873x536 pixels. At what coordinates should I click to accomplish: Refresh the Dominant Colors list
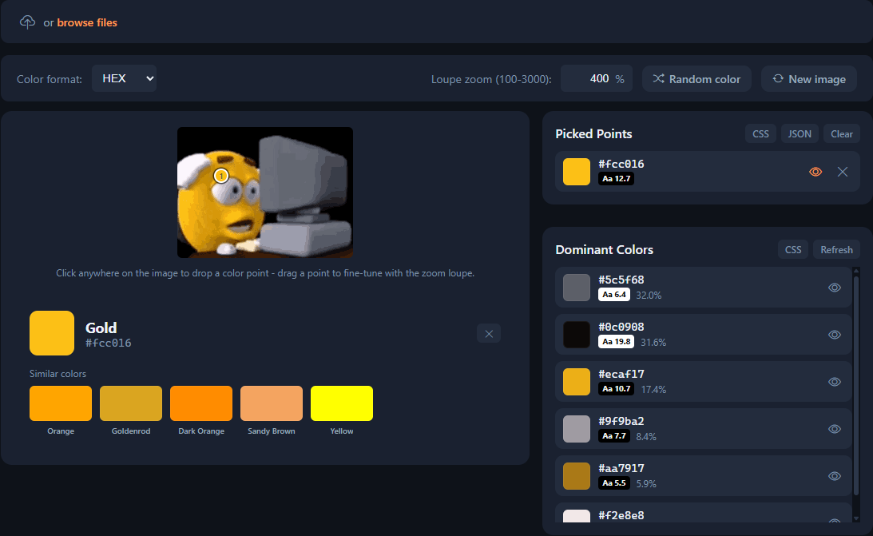(836, 250)
